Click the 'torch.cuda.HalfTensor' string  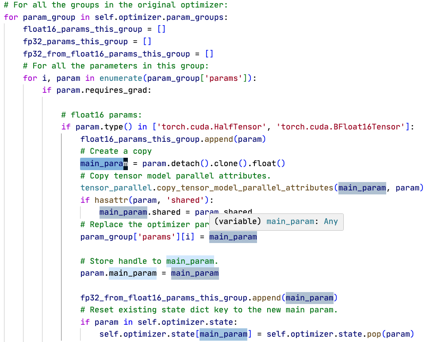(x=211, y=127)
